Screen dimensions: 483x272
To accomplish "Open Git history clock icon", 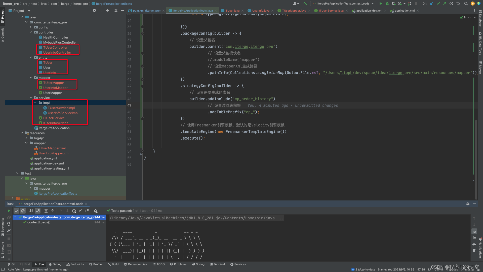I will (451, 4).
